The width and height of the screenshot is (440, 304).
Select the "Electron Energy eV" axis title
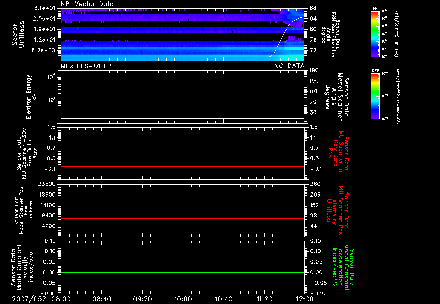(x=31, y=97)
